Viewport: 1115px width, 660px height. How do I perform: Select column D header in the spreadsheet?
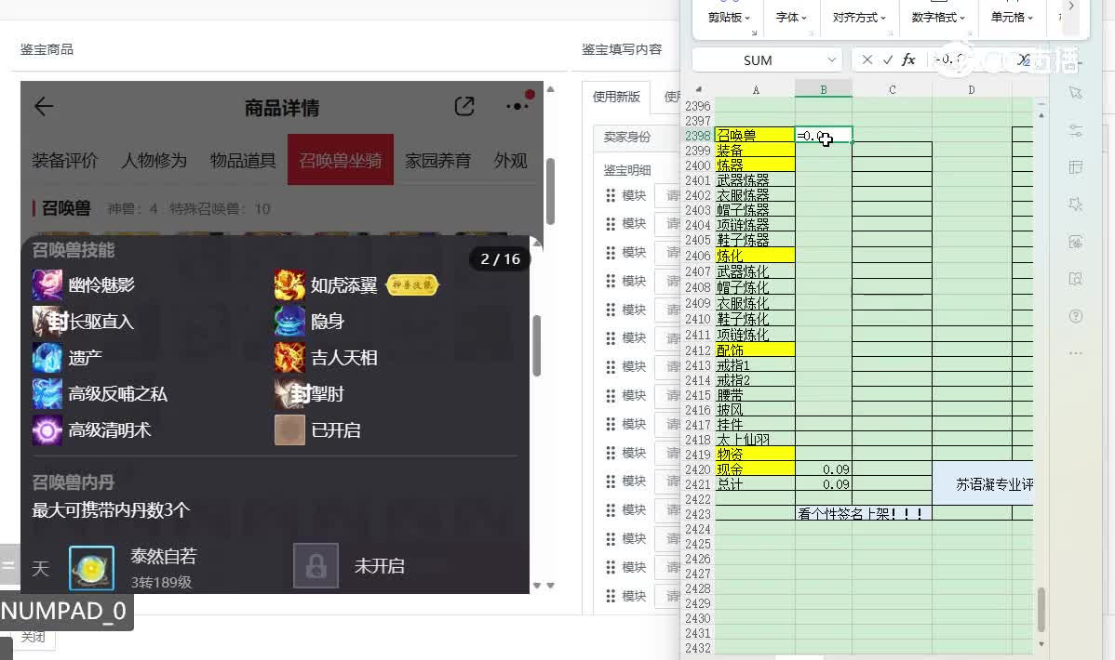tap(972, 89)
